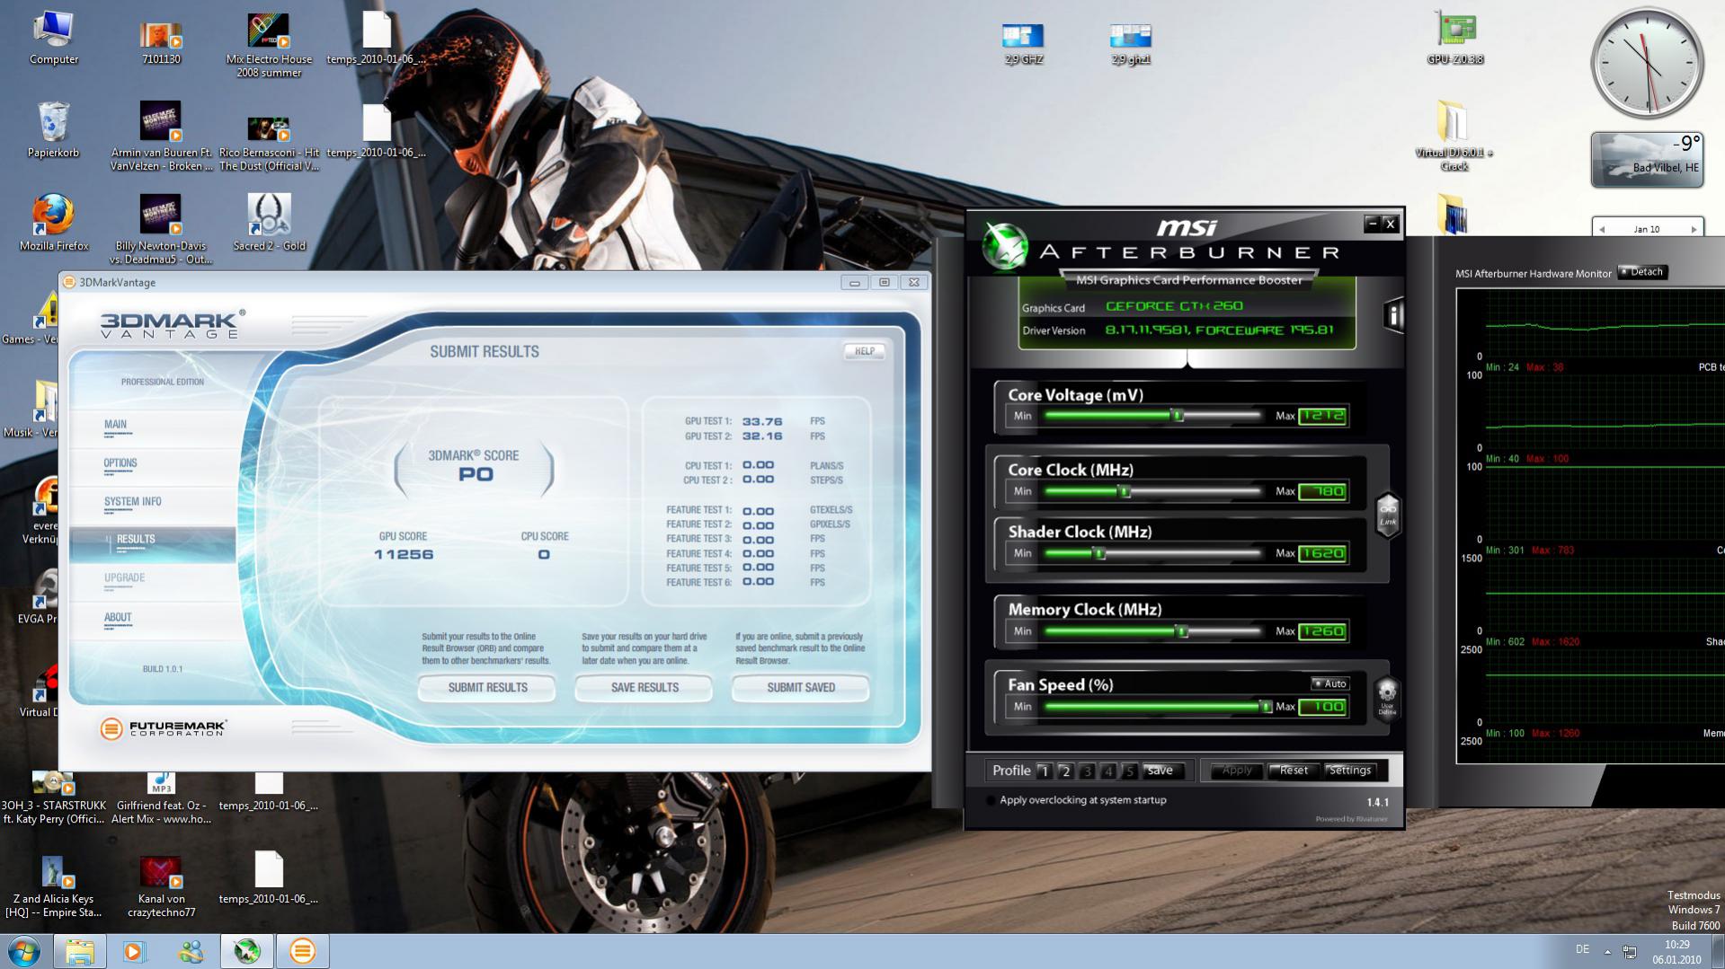Screen dimensions: 1725x969
Task: Open the Computer desktop icon
Action: pyautogui.click(x=54, y=38)
